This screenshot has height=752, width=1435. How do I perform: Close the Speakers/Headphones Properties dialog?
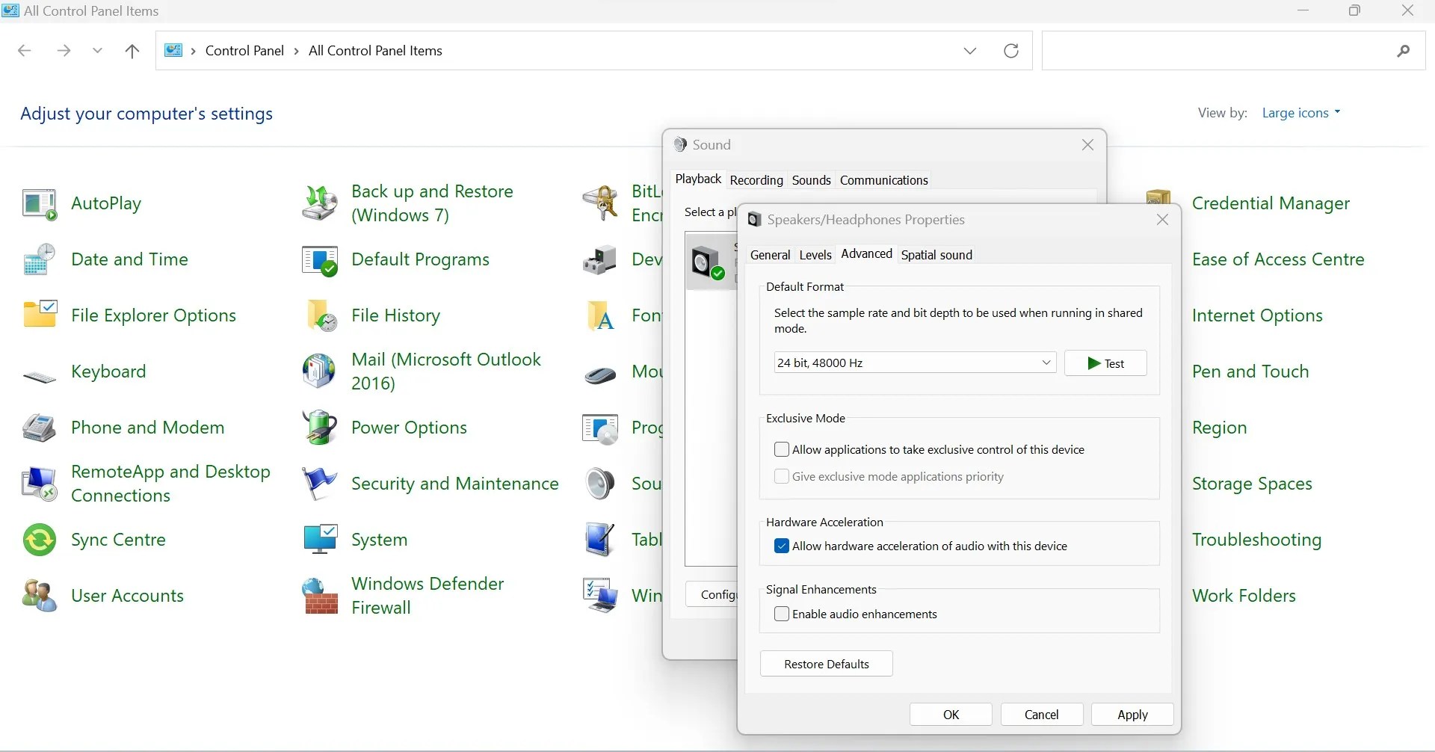pyautogui.click(x=1162, y=220)
